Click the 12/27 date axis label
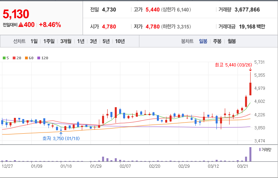 tap(7, 167)
